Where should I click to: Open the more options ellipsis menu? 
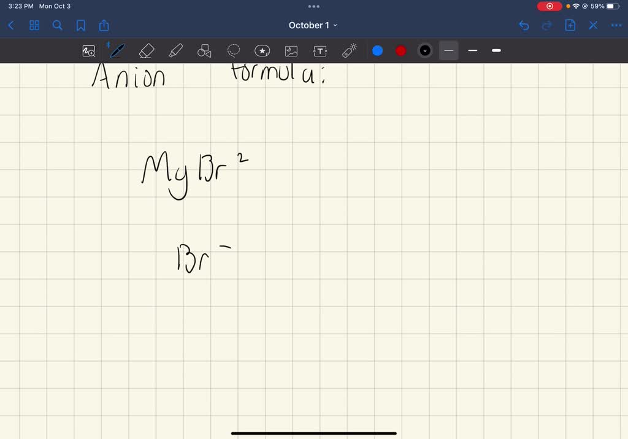616,25
